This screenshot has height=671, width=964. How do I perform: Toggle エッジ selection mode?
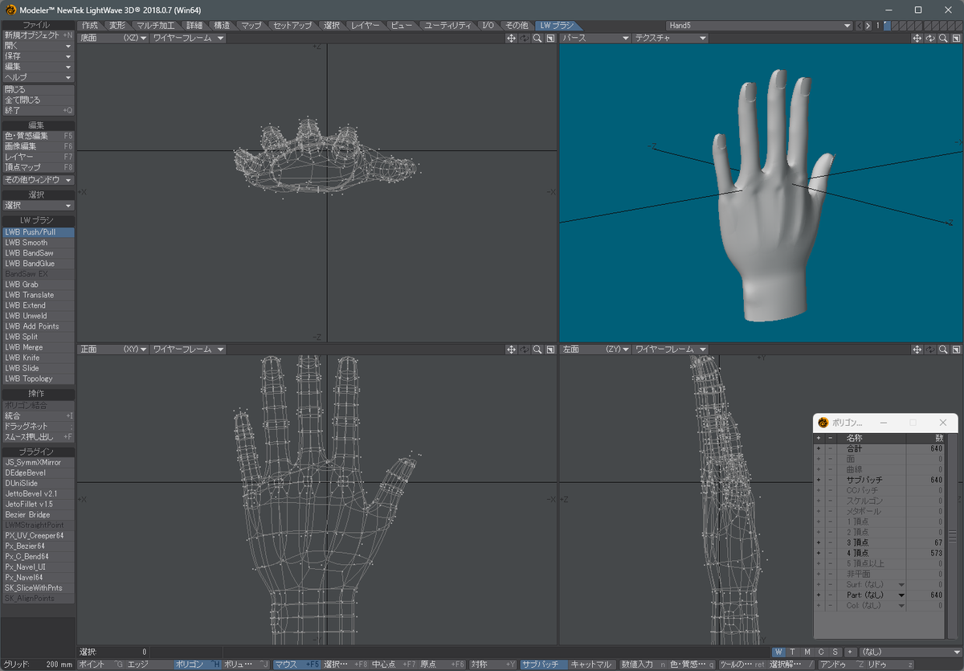(x=149, y=665)
